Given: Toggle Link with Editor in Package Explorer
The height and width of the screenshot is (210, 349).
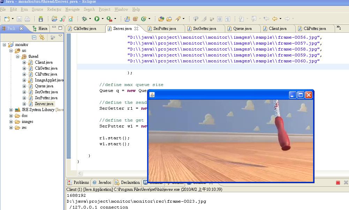Looking at the screenshot, I should tap(41, 37).
